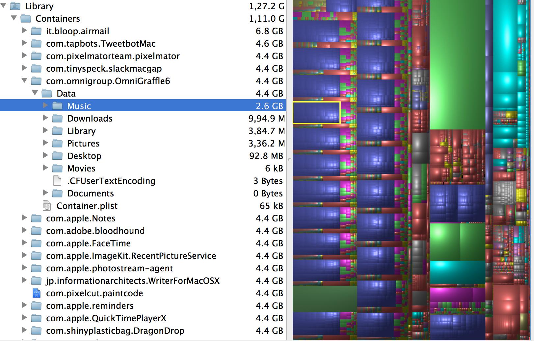Expand the Music folder
The image size is (534, 341).
click(x=45, y=106)
